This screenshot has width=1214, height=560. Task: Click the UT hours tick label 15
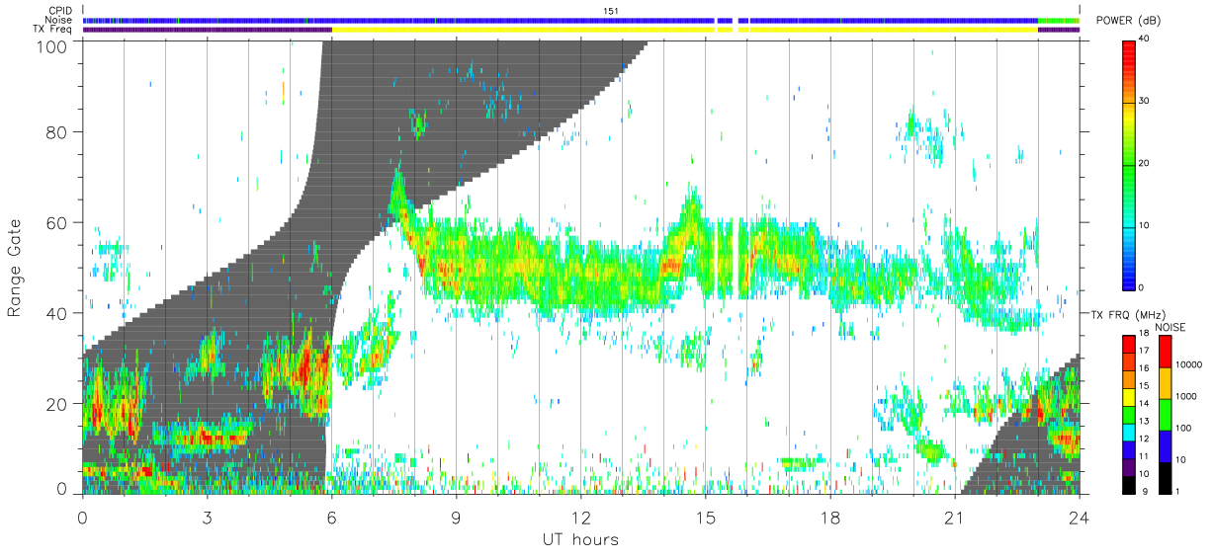[706, 516]
